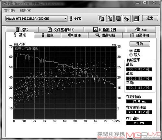Click the HD Tune Pro title bar icon
The width and height of the screenshot is (162, 140).
(5, 4)
